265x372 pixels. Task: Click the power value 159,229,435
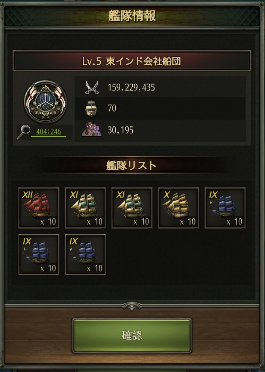pyautogui.click(x=131, y=87)
